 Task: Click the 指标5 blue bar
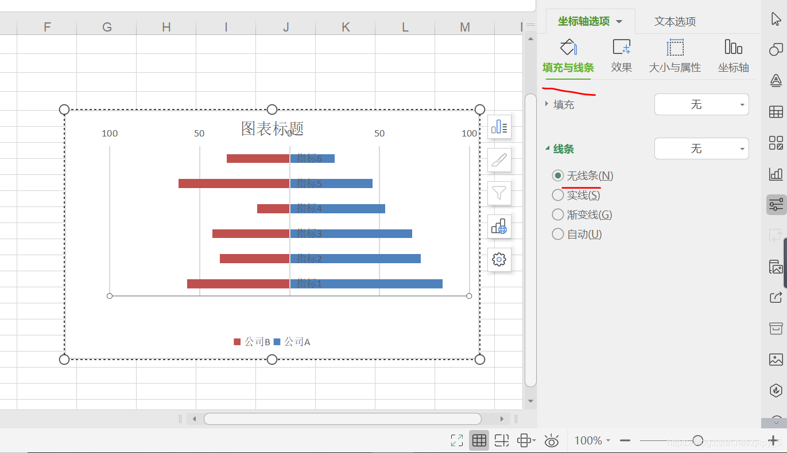(x=331, y=183)
